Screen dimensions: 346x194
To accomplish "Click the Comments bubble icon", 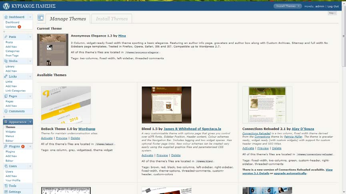I will 6,111.
